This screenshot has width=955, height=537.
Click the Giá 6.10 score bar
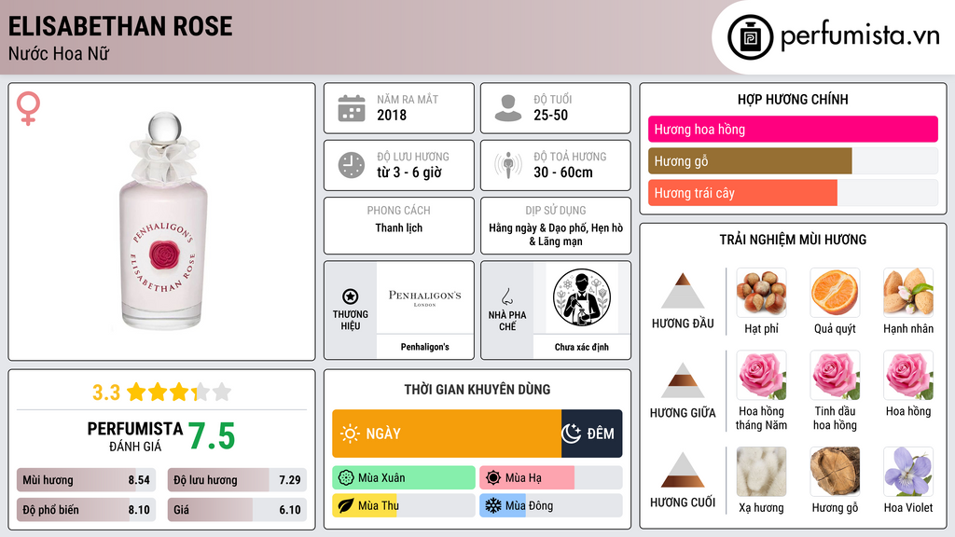pyautogui.click(x=237, y=510)
